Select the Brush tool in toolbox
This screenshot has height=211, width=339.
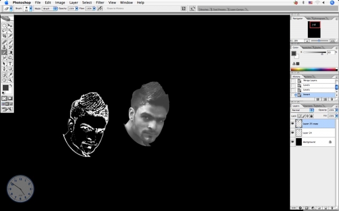[x=10, y=42]
